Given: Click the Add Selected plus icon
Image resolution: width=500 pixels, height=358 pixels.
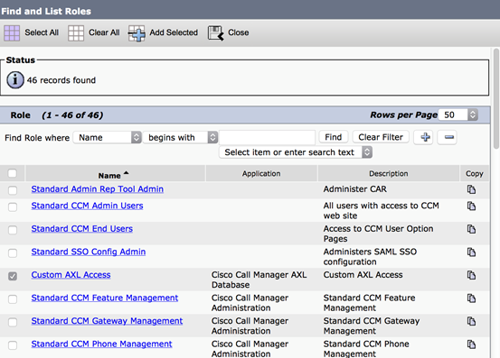Looking at the screenshot, I should point(137,33).
